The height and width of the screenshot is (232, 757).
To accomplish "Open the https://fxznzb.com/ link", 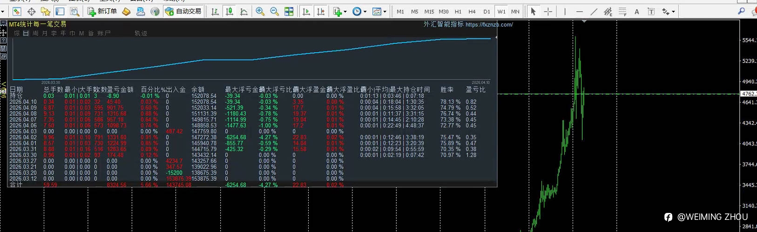I will point(489,25).
